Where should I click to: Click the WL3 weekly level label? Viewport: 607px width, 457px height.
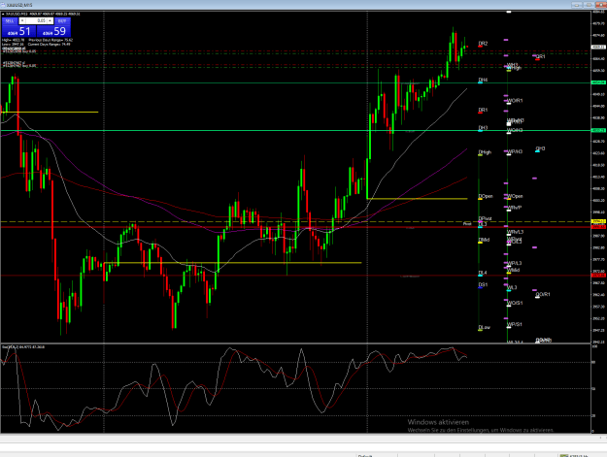512,287
